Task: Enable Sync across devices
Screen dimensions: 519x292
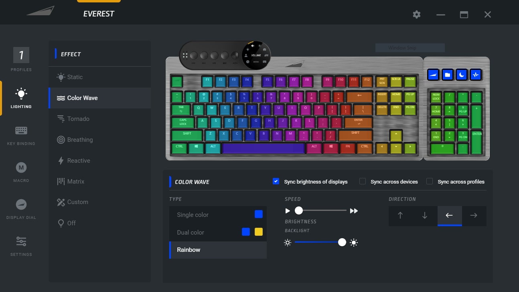Action: (363, 181)
